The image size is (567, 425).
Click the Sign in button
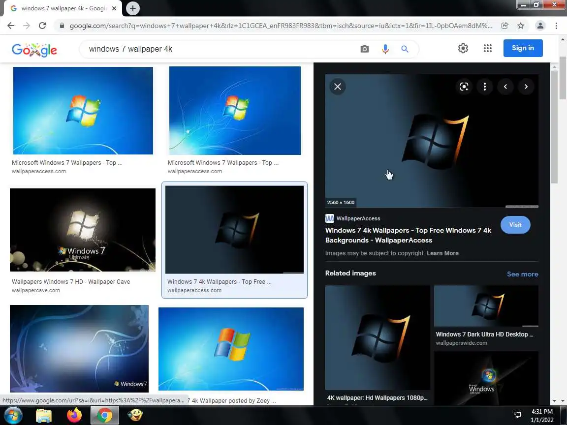(x=523, y=48)
